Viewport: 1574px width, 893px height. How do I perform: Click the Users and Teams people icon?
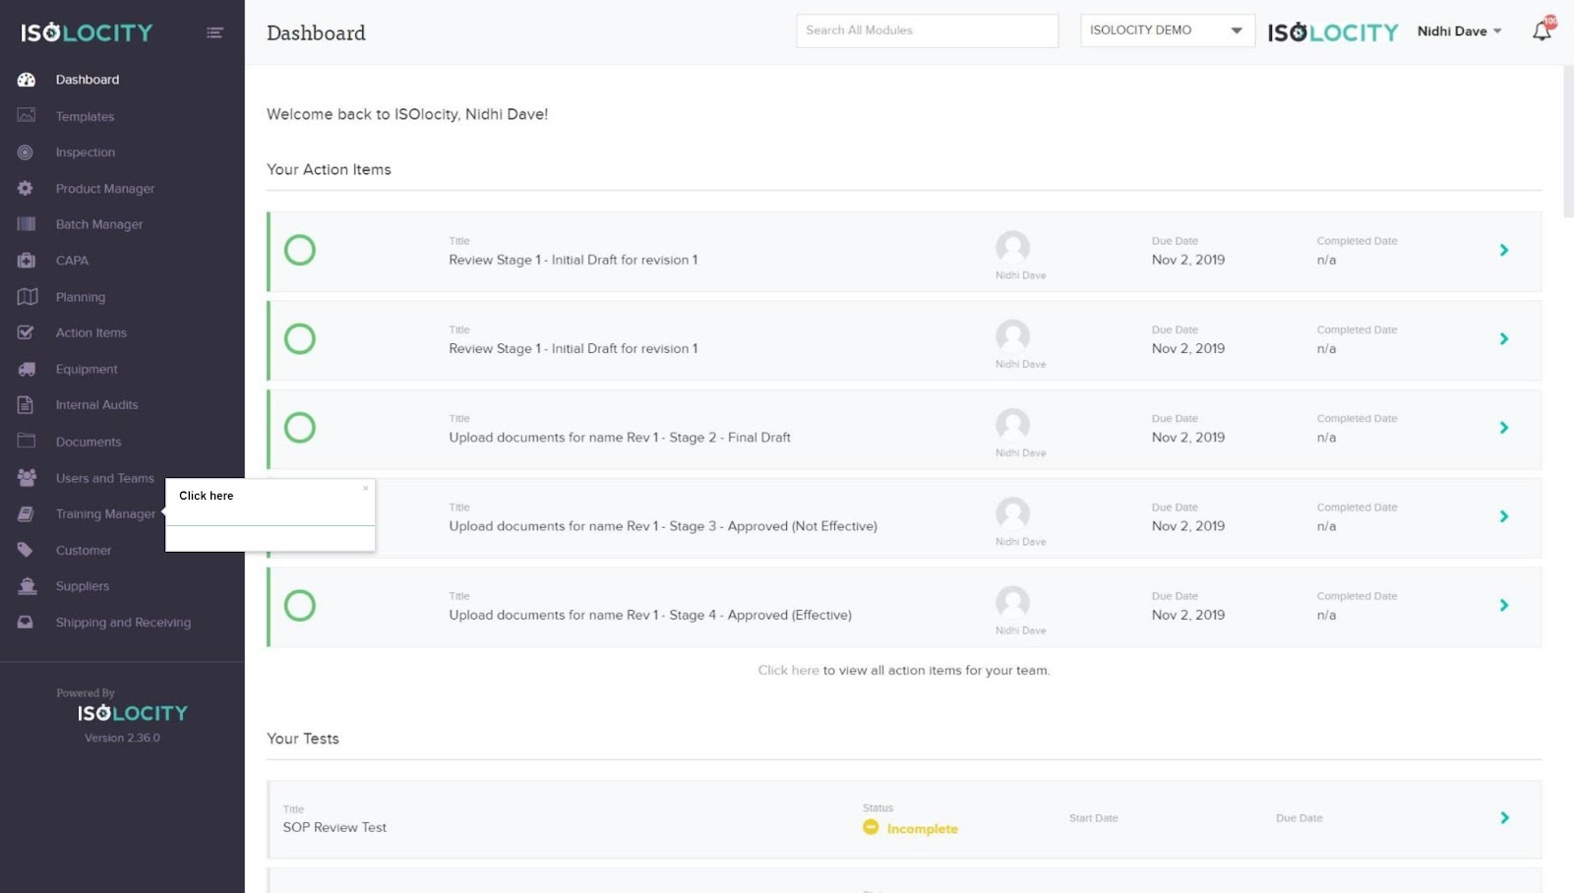click(x=27, y=477)
